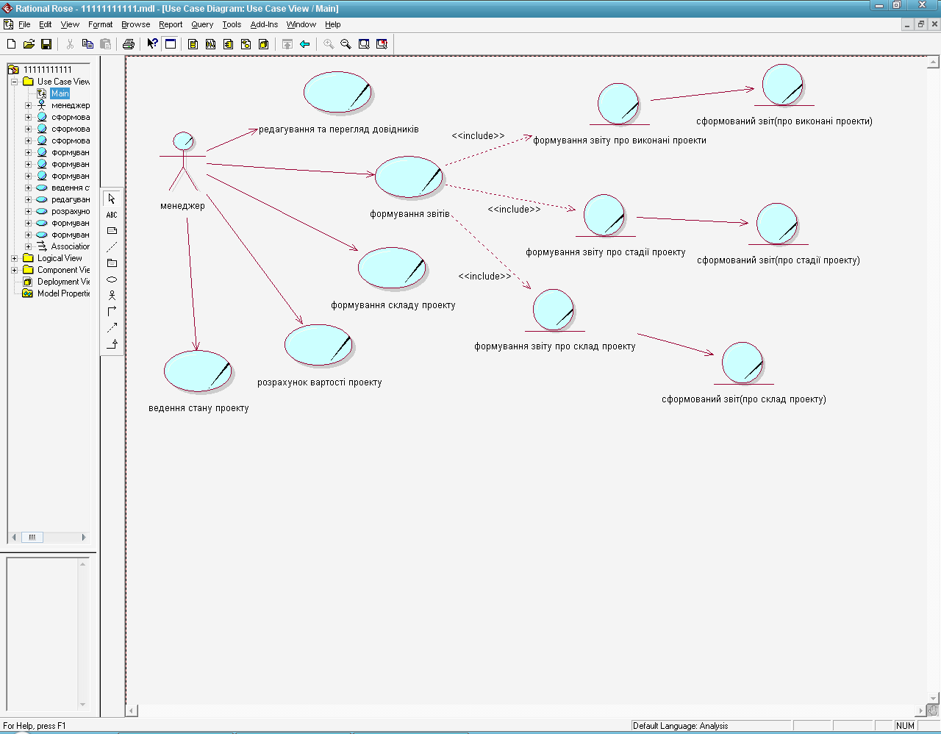The height and width of the screenshot is (734, 941).
Task: Open the Format menu
Action: [101, 24]
